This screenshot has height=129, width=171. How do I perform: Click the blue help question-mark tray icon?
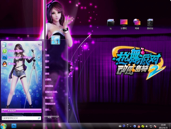(124, 126)
